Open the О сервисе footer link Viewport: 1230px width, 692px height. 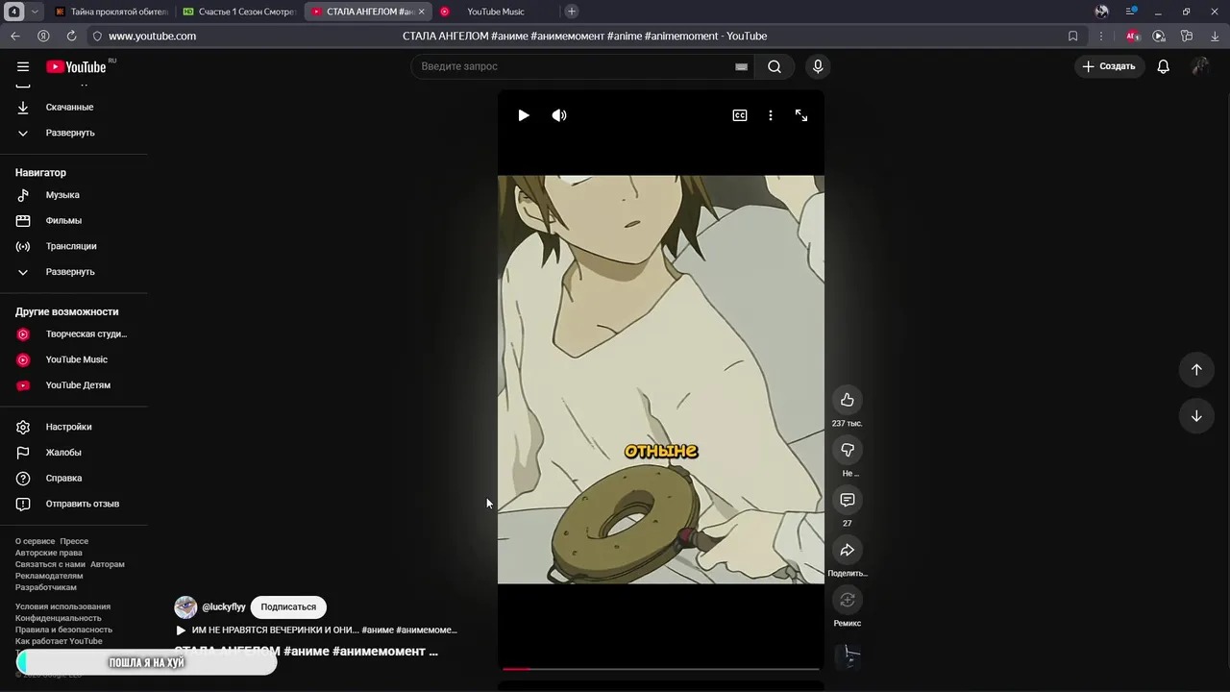click(35, 541)
